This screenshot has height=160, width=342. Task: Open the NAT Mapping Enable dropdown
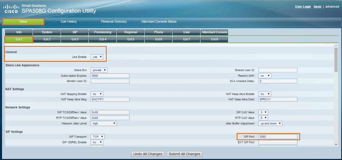[x=97, y=94]
